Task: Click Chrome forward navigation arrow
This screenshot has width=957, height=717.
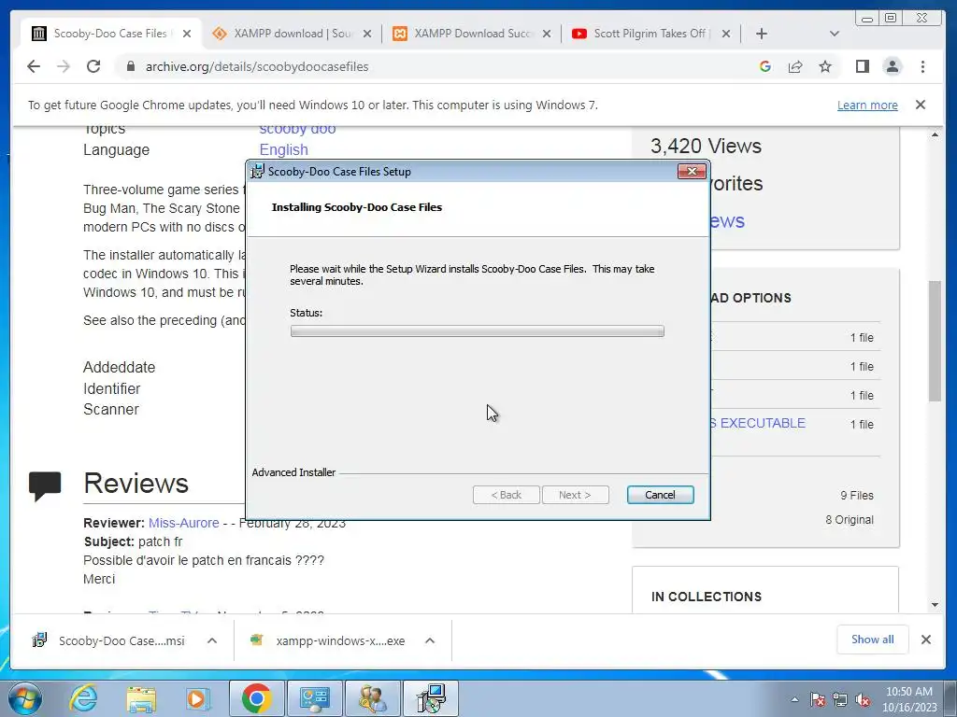Action: pyautogui.click(x=64, y=66)
